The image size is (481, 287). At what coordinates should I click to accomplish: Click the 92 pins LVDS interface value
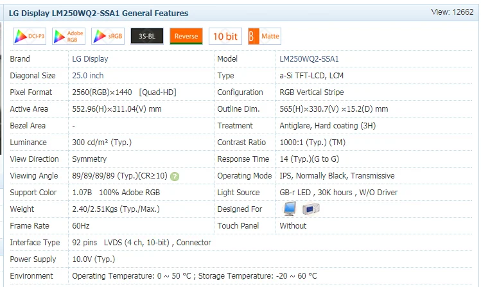[141, 243]
